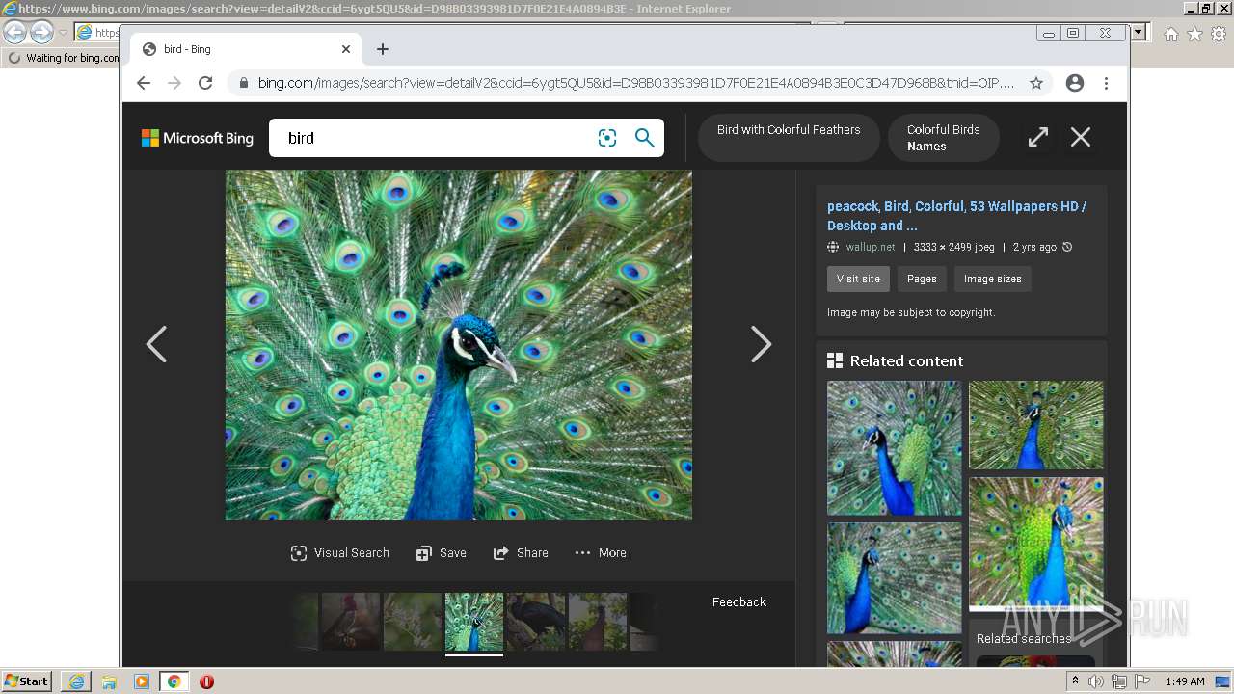Click the volume speaker tray icon
Image resolution: width=1234 pixels, height=694 pixels.
pos(1096,681)
